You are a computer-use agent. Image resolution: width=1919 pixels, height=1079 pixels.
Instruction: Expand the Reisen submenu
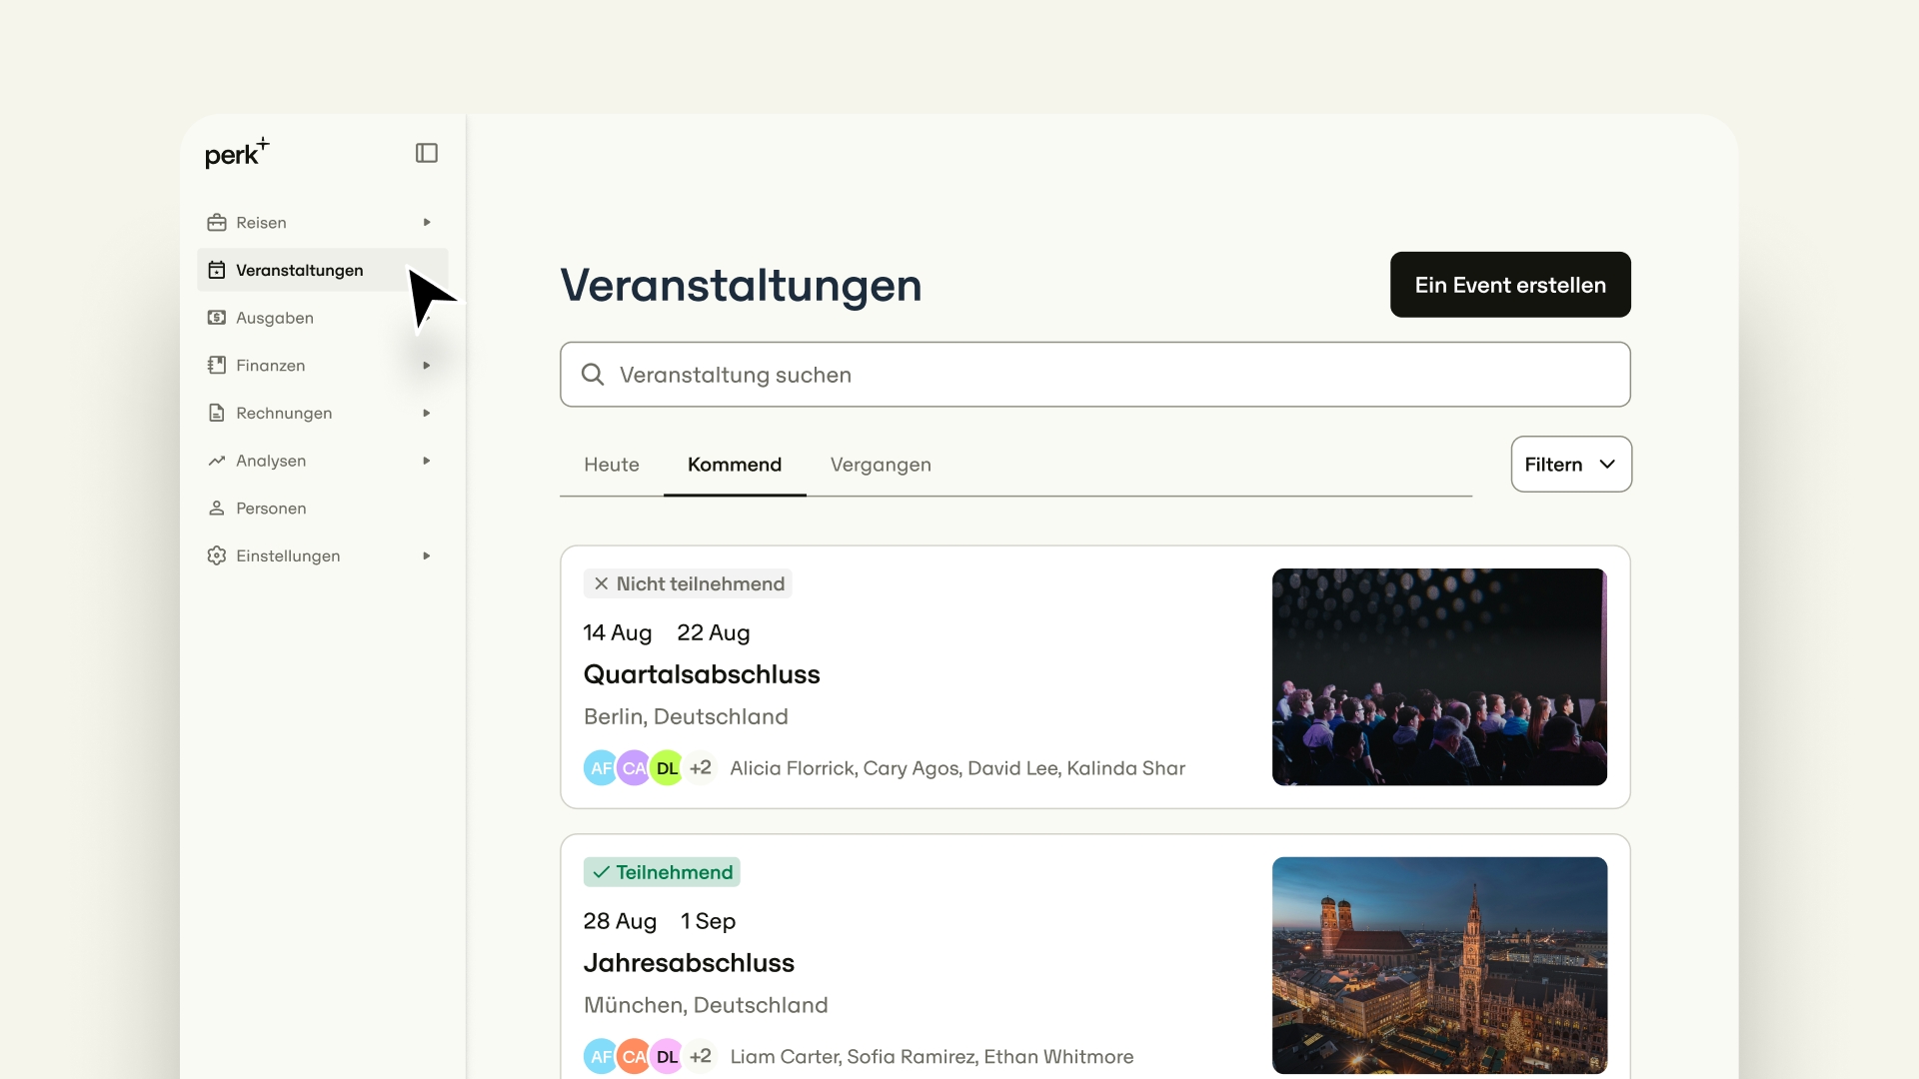427,222
